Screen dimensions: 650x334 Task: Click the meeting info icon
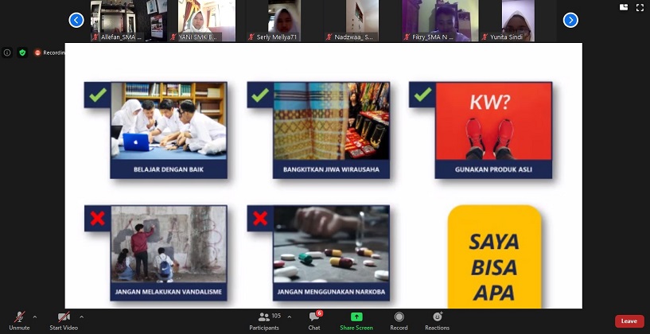7,52
